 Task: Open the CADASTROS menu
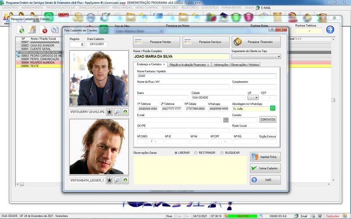10,7
